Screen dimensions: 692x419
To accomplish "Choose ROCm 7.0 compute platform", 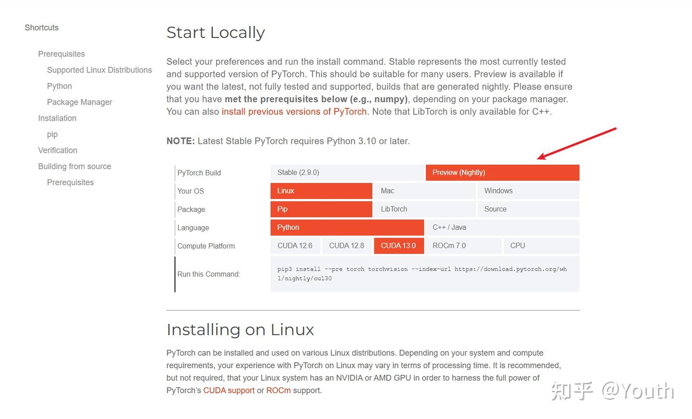I will pos(463,246).
